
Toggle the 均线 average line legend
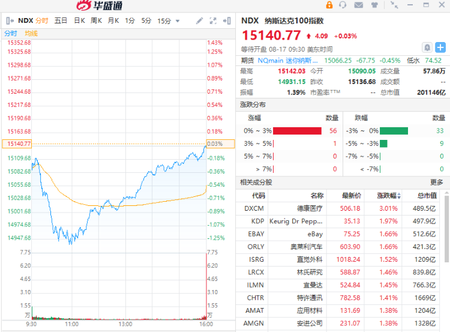click(31, 33)
